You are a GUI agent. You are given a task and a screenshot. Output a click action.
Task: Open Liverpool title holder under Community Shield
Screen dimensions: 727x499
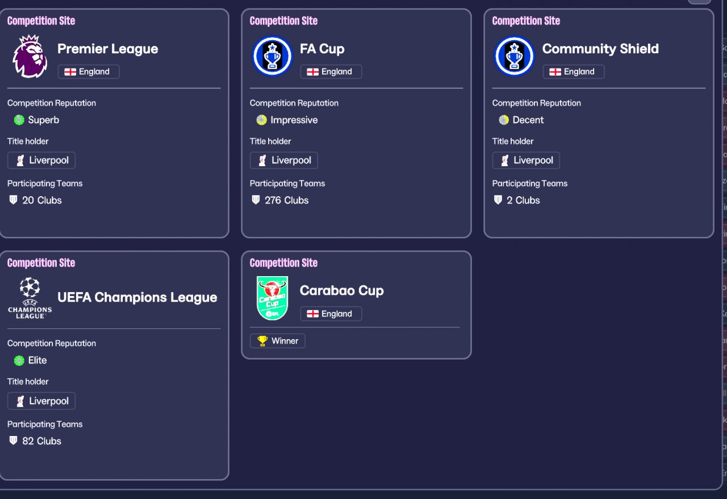[x=526, y=160]
